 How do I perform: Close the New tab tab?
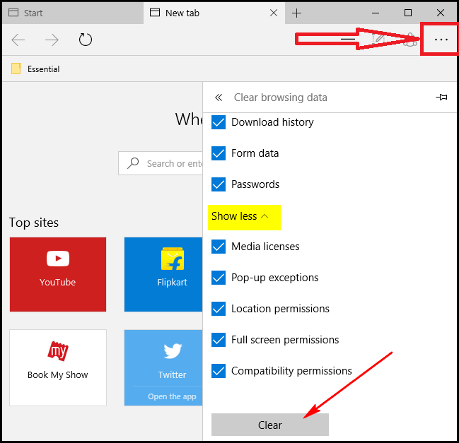[x=274, y=13]
